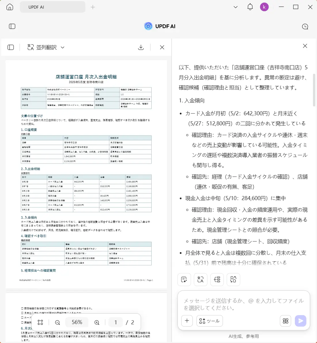Click the PDF title '店舗運営口座 月次入出金明細'
This screenshot has height=343, width=317.
(86, 77)
